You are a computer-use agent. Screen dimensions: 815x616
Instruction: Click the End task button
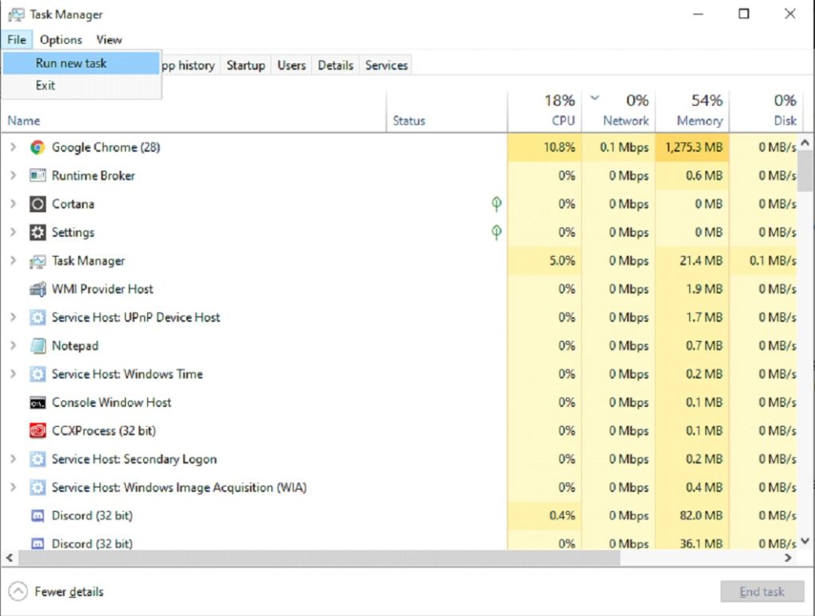(762, 591)
